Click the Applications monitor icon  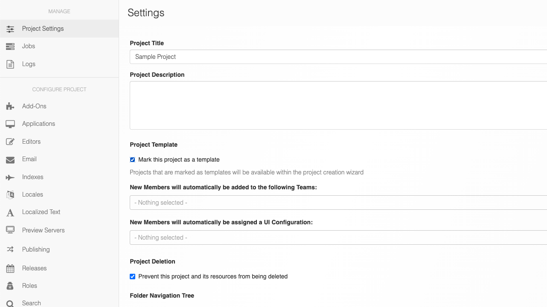[10, 124]
